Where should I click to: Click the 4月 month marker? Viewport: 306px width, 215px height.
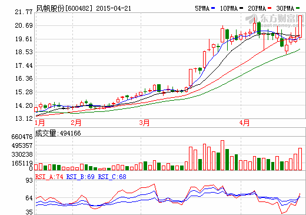(244, 123)
